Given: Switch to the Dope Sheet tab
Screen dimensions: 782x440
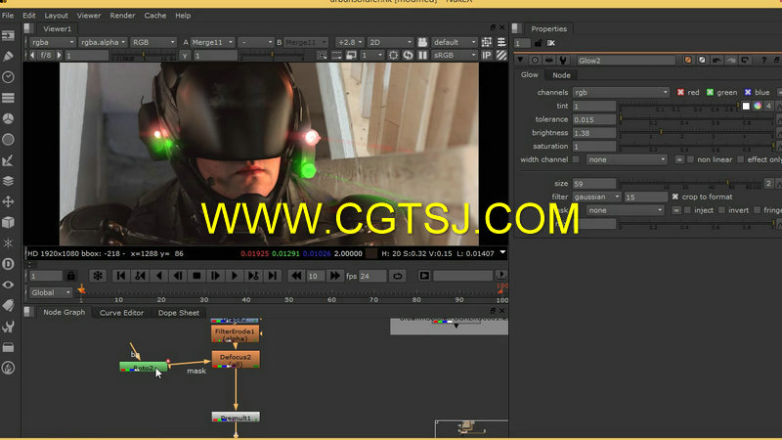Looking at the screenshot, I should [179, 312].
